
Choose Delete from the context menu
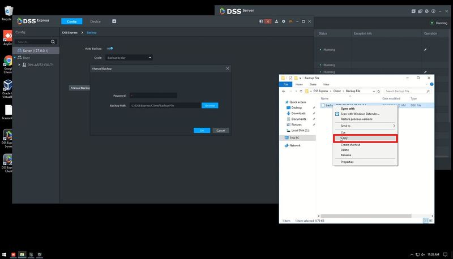(365, 150)
